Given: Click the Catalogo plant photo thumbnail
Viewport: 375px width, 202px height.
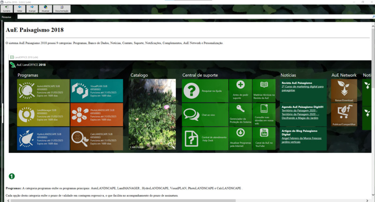Looking at the screenshot, I should (152, 114).
